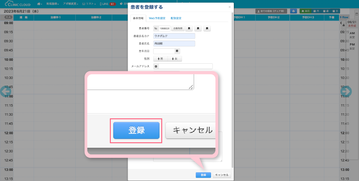The height and width of the screenshot is (181, 359).
Task: Click the 登録 button at dialog bottom
Action: point(203,175)
